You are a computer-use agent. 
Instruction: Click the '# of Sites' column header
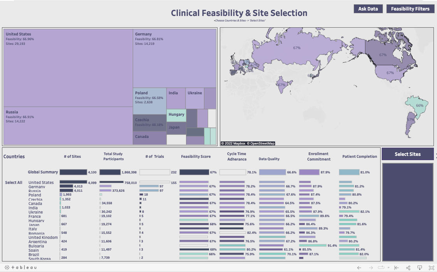click(72, 157)
